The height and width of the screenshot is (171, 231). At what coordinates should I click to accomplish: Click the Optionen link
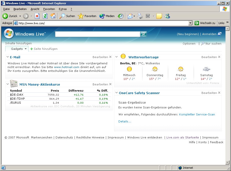189,44
